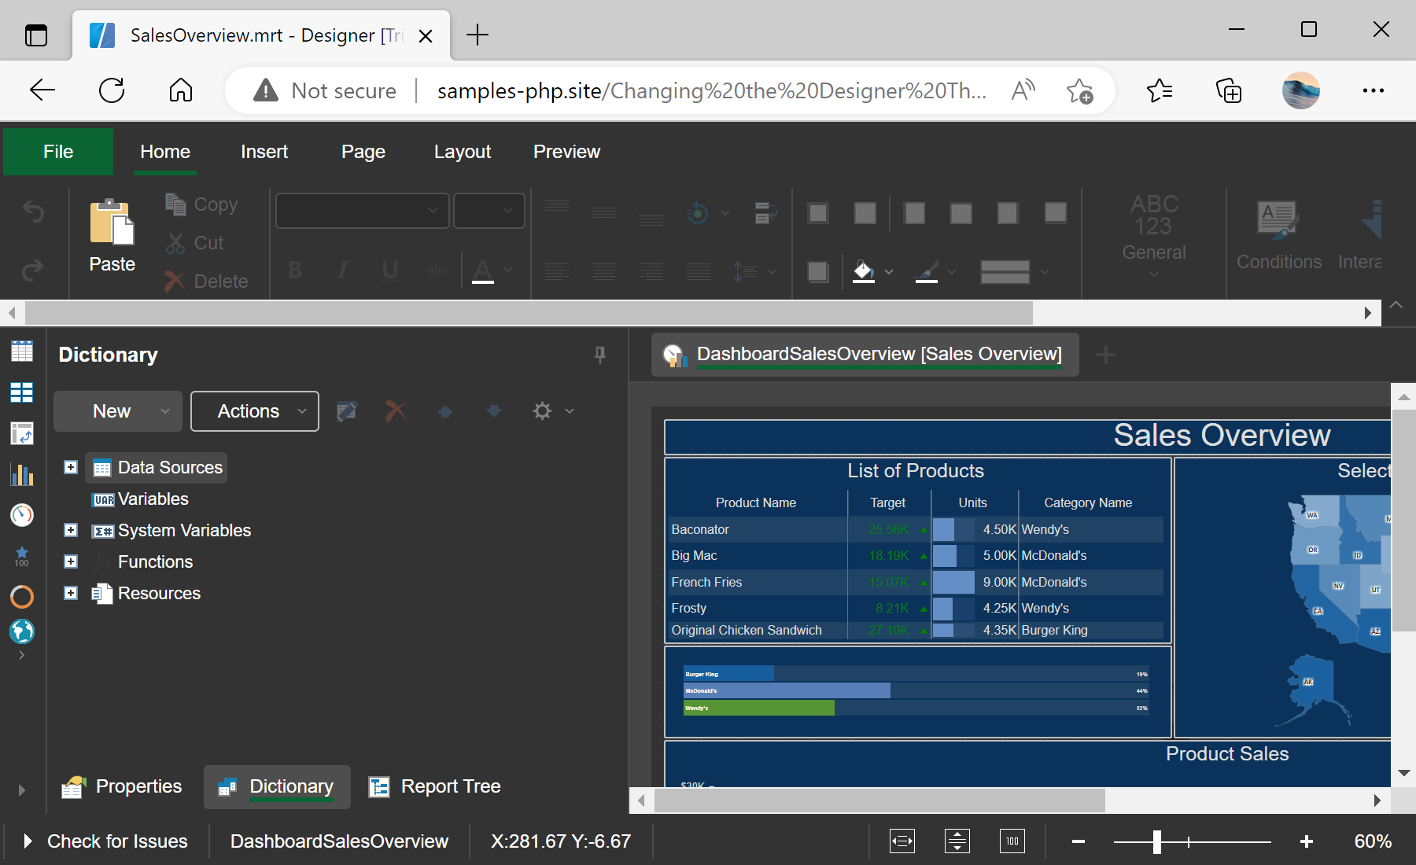
Task: Click the red delete item icon
Action: [x=396, y=411]
